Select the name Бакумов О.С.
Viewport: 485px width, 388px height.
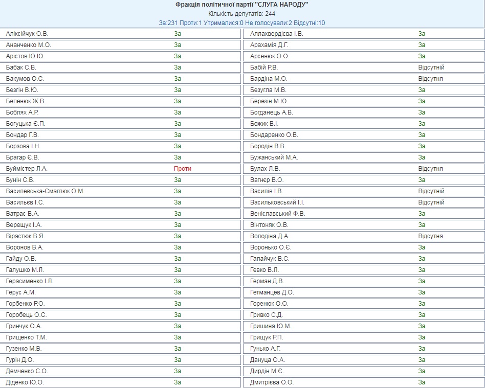pos(25,79)
